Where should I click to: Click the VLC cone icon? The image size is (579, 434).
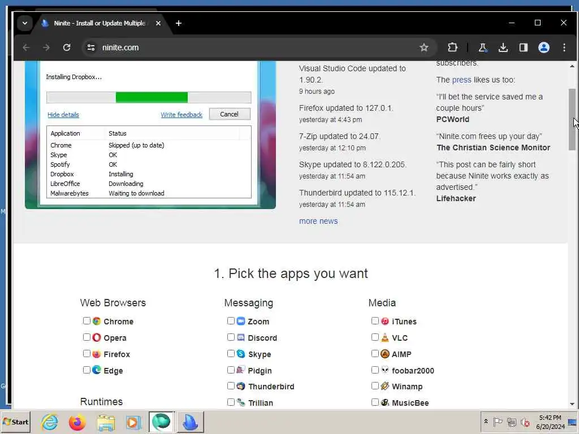[384, 337]
